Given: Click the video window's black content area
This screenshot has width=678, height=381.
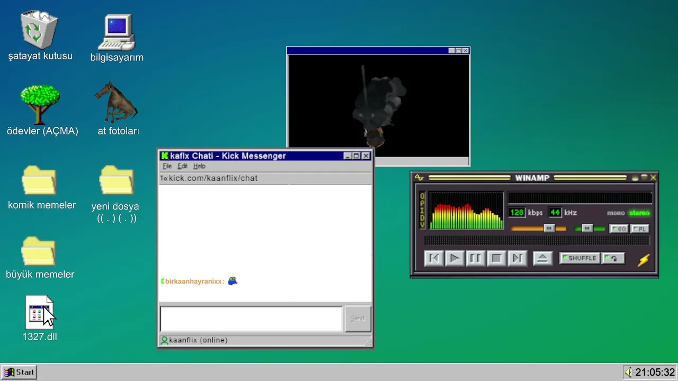Looking at the screenshot, I should tap(378, 106).
